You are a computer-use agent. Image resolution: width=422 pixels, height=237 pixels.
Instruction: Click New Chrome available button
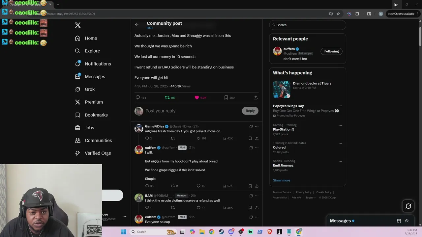coord(403,14)
